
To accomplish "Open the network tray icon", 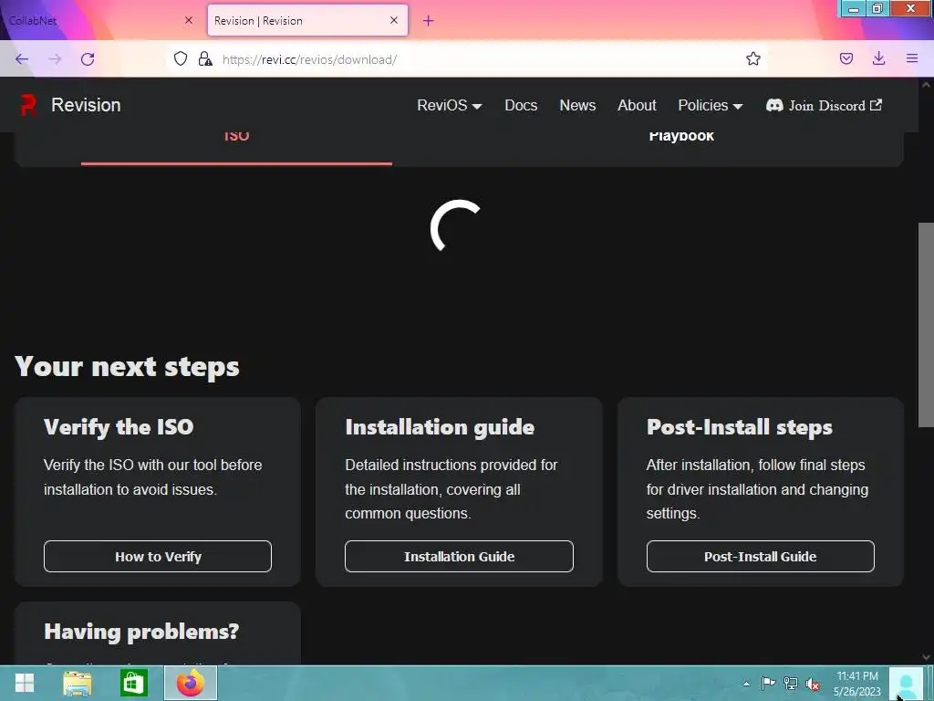I will (x=791, y=684).
